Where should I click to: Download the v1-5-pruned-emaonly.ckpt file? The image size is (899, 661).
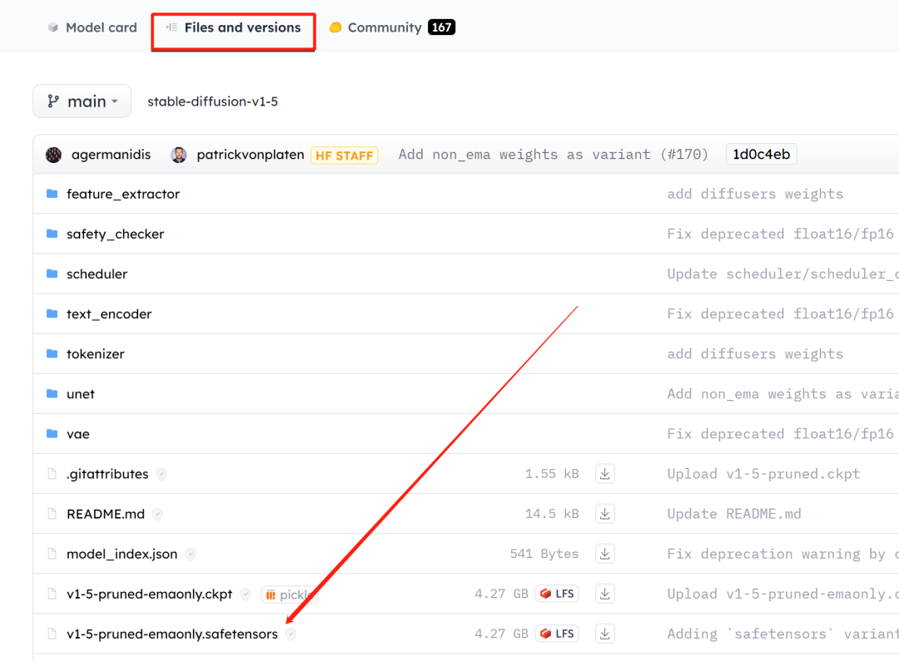(x=605, y=594)
